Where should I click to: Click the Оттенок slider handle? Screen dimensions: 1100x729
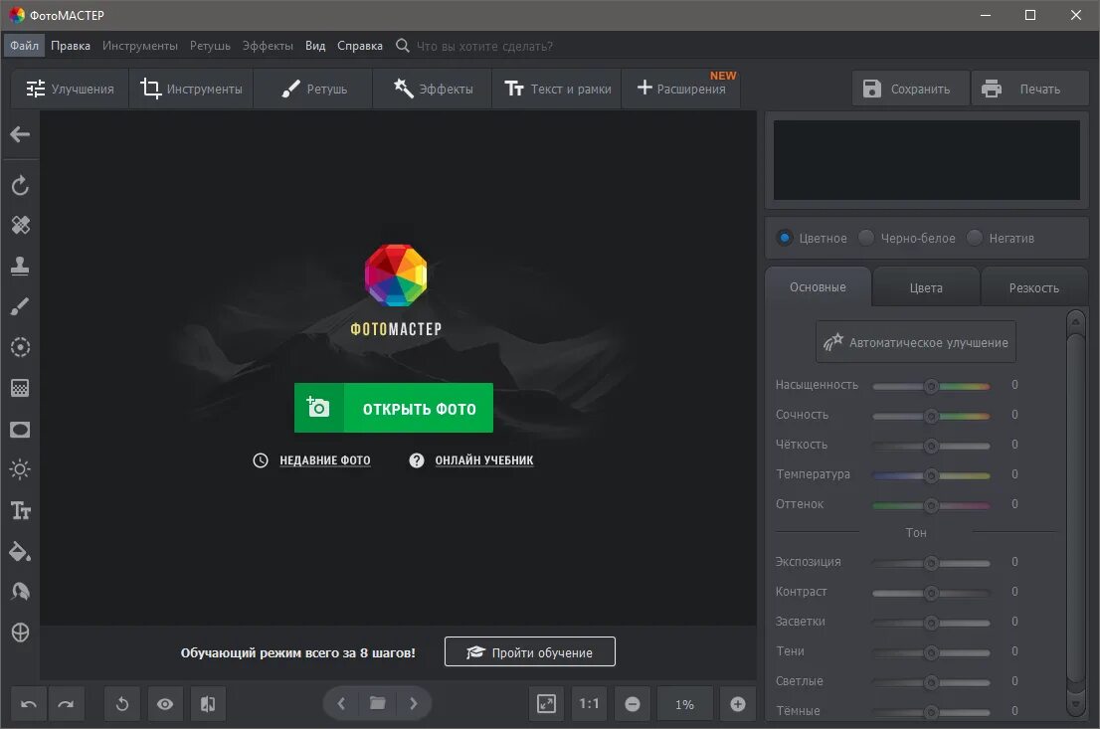click(x=931, y=505)
